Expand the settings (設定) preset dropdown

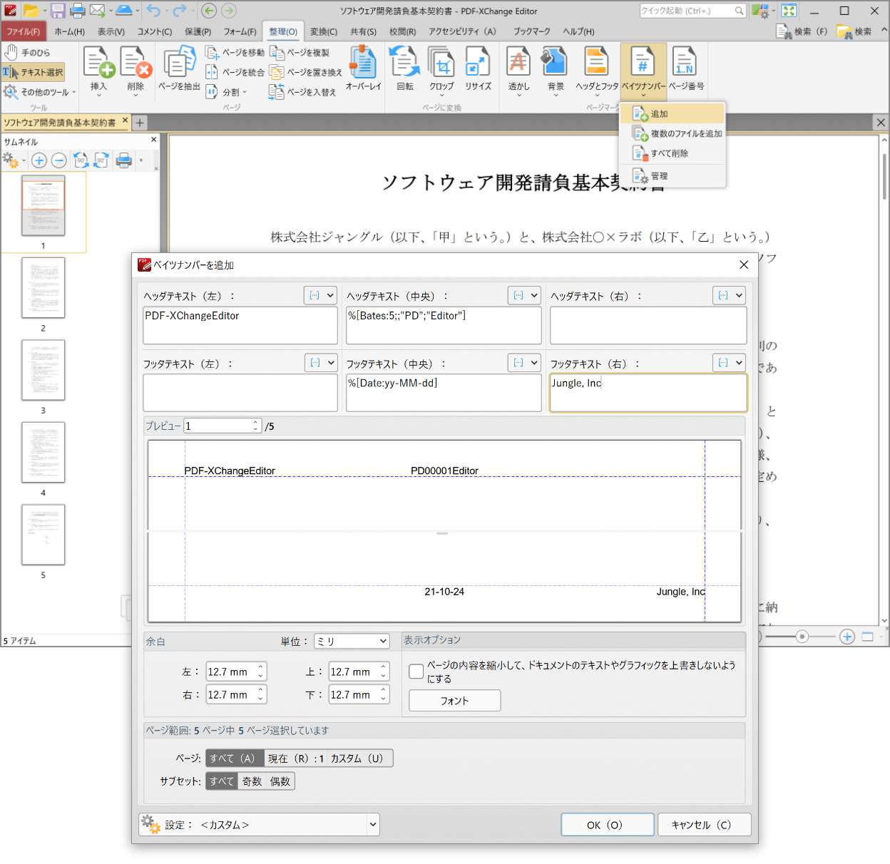coord(372,825)
